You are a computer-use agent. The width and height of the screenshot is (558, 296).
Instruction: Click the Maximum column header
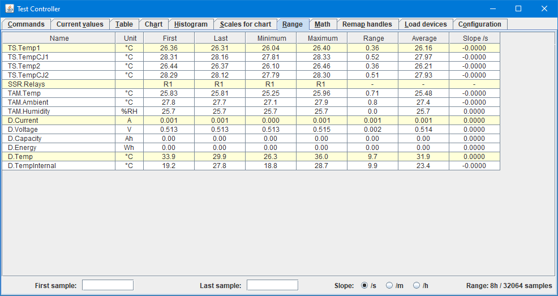321,38
